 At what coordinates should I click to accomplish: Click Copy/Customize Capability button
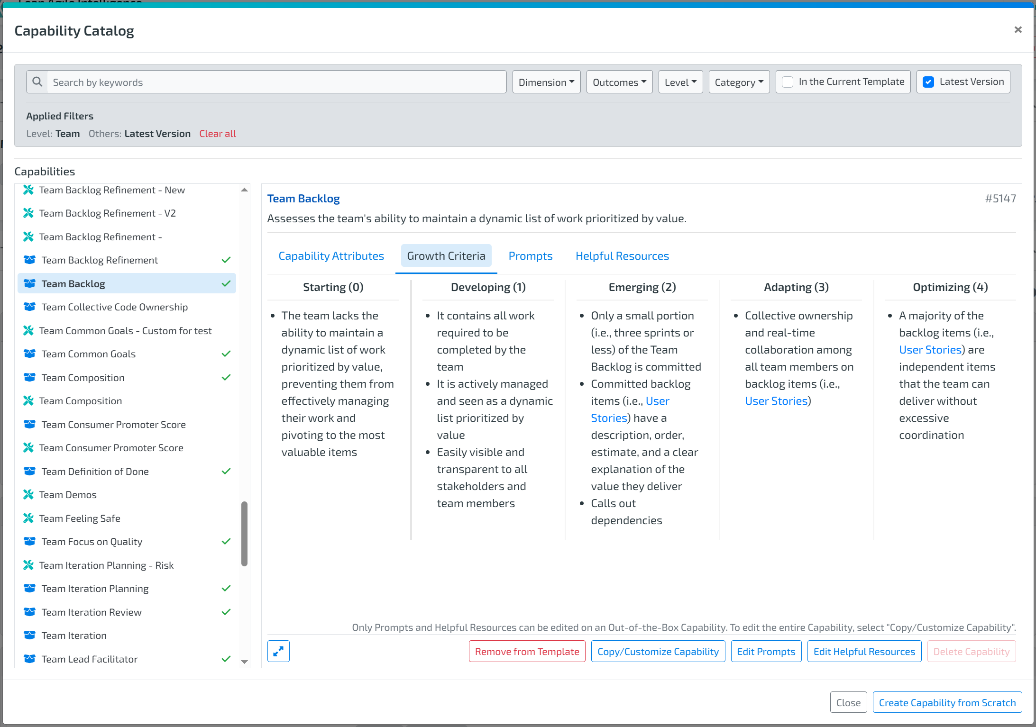point(658,651)
